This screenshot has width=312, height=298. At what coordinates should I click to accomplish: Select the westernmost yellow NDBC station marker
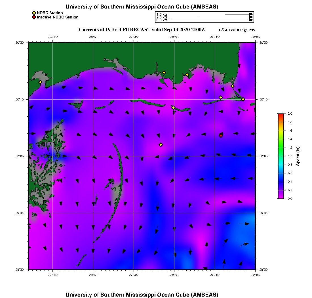[x=40, y=82]
